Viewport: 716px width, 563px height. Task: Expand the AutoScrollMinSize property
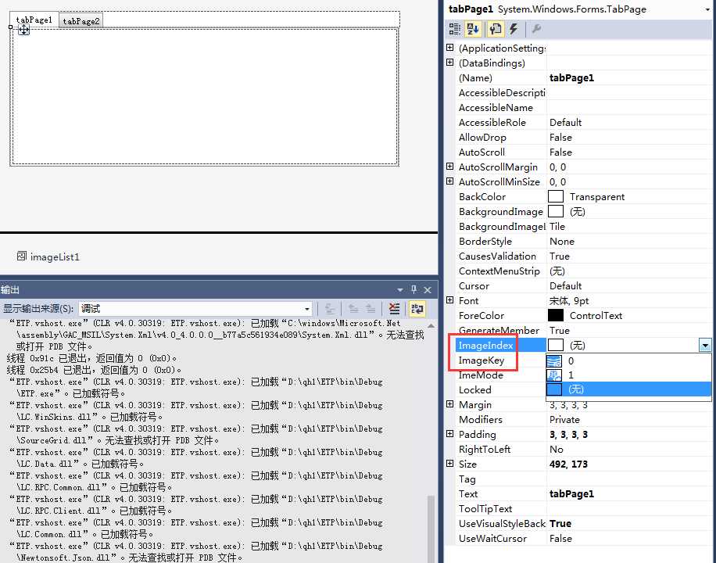(449, 181)
